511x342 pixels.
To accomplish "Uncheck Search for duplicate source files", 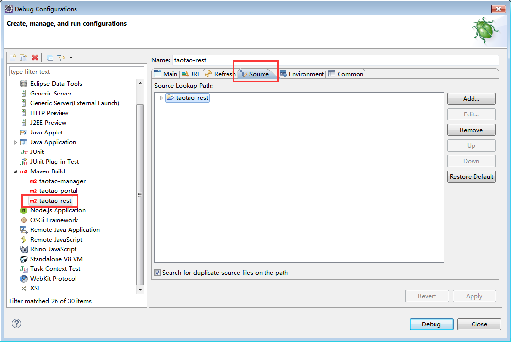I will tap(157, 273).
